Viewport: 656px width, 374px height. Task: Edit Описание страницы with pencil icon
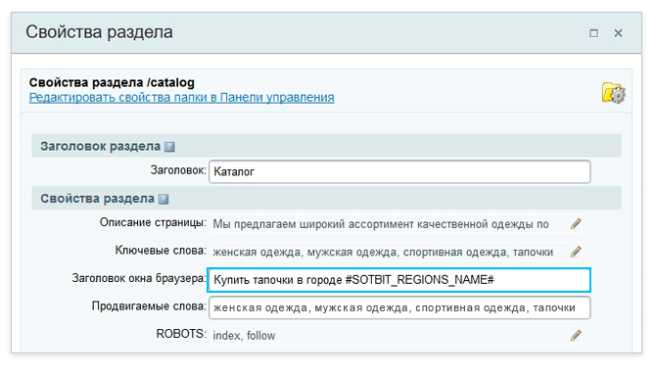(576, 224)
